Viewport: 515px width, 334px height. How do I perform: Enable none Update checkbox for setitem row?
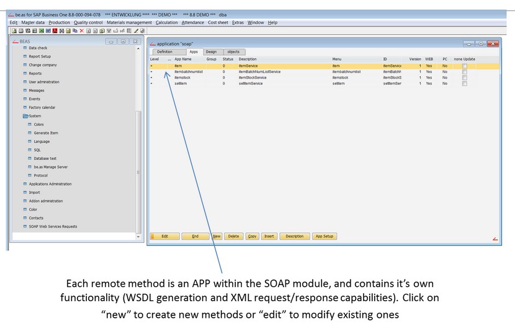tap(464, 84)
